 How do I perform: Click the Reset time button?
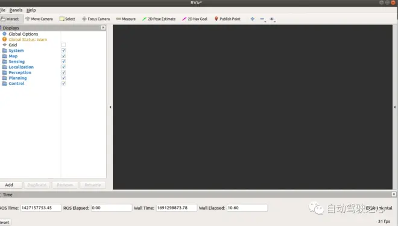5,222
